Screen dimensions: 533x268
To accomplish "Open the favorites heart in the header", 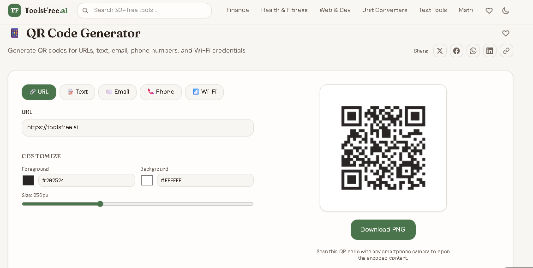I will (x=489, y=11).
